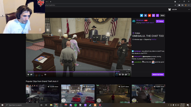This screenshot has width=191, height=107.
Task: Open chat user UnfocusdTV's name
Action: click(138, 56)
